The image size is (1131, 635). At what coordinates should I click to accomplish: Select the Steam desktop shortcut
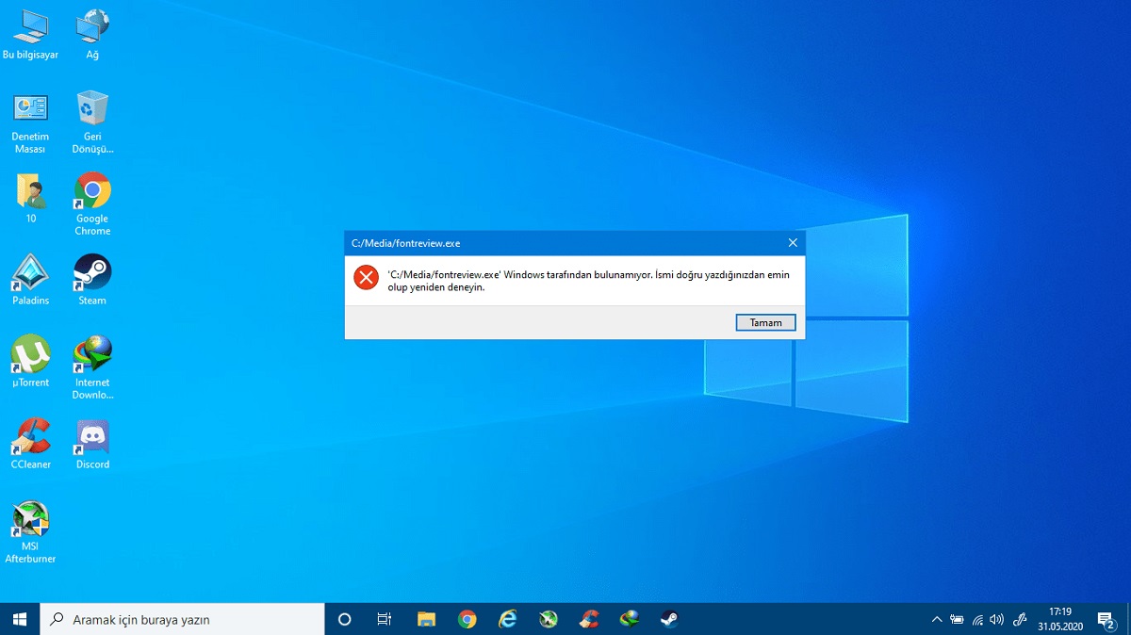92,281
